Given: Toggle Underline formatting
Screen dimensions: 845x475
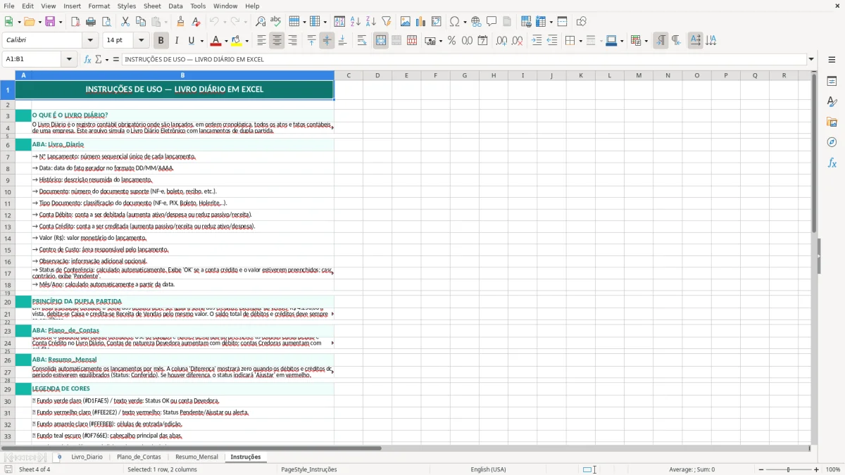Looking at the screenshot, I should [192, 41].
